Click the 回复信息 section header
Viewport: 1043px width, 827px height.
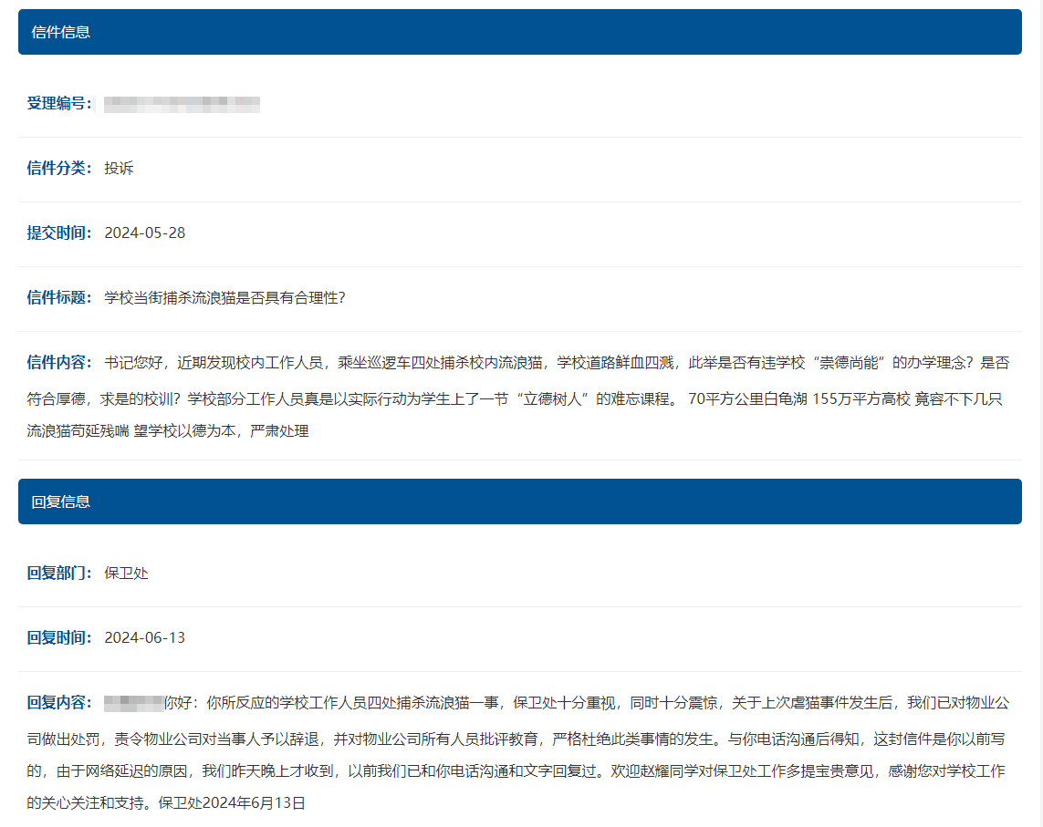tap(61, 501)
